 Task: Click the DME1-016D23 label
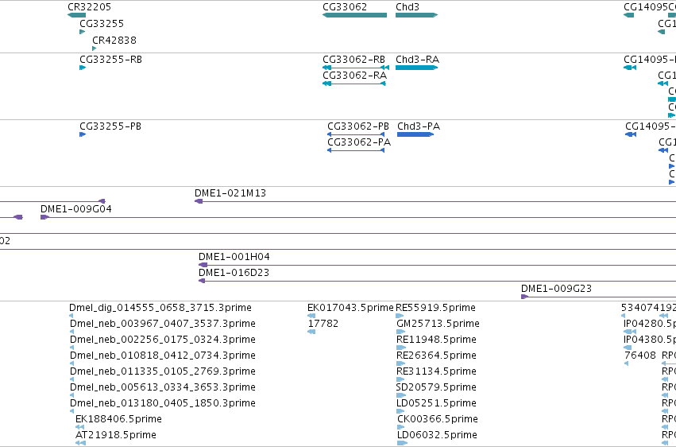click(x=234, y=273)
